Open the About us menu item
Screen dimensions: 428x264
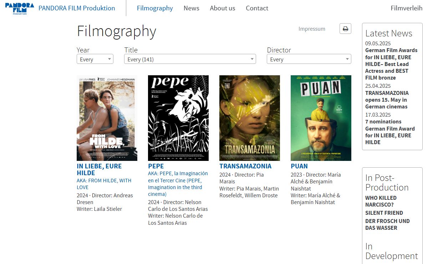pos(223,8)
